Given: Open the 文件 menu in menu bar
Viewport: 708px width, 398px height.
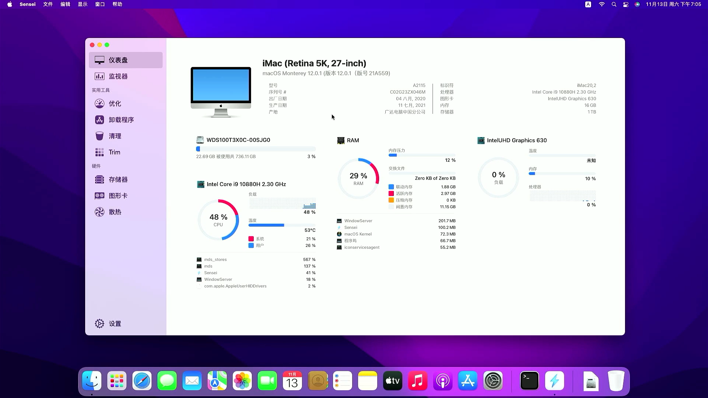Looking at the screenshot, I should [x=48, y=4].
